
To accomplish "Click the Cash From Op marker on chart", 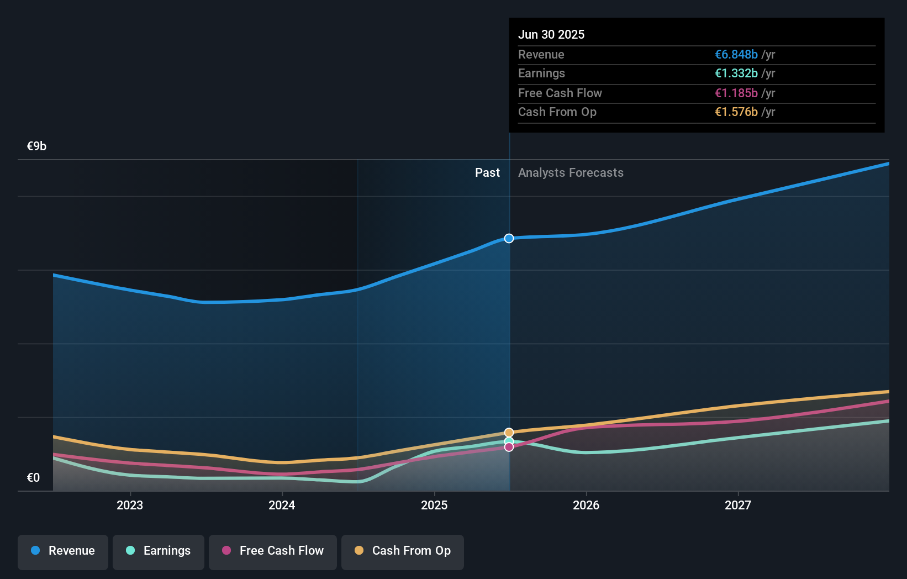I will click(x=509, y=432).
